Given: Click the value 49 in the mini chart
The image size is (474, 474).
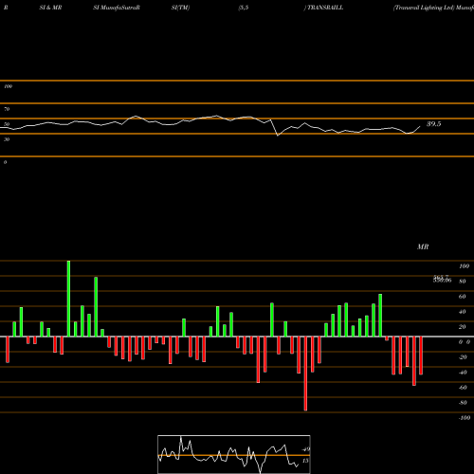Looking at the screenshot, I should click(x=305, y=449).
